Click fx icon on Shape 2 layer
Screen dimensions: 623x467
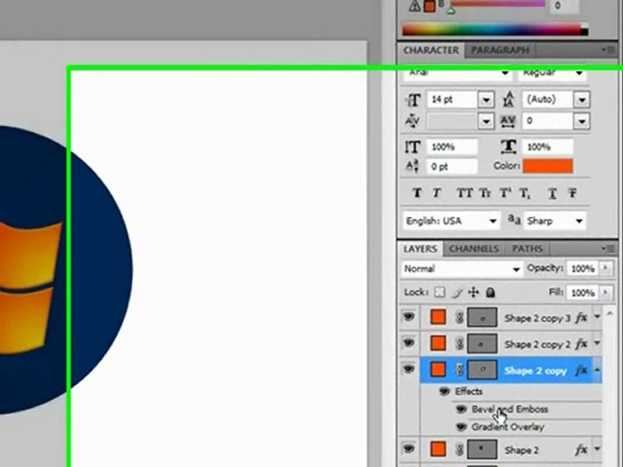(x=581, y=449)
